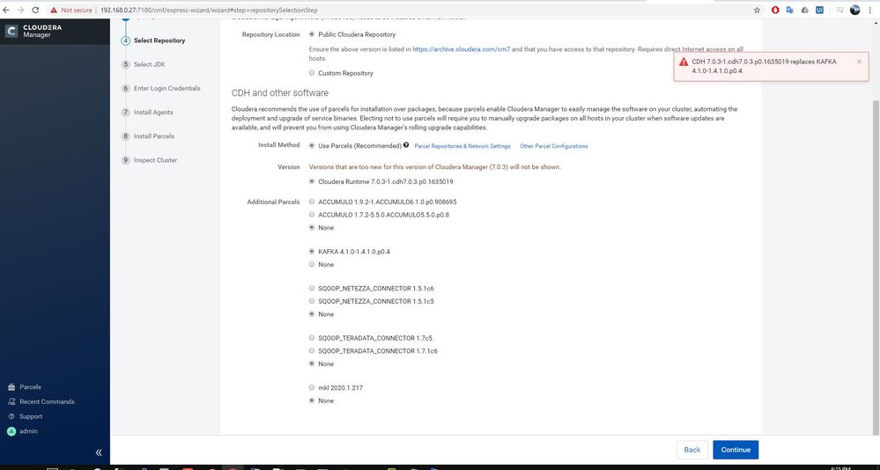The width and height of the screenshot is (880, 470).
Task: Click help icon next to Use Parcels
Action: point(406,145)
